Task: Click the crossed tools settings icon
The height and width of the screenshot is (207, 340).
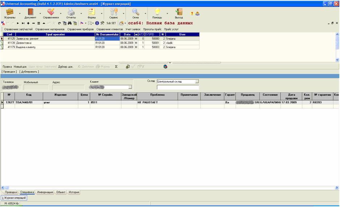Action: [102, 23]
